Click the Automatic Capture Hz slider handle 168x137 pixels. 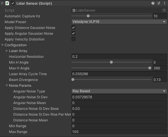(88, 16)
